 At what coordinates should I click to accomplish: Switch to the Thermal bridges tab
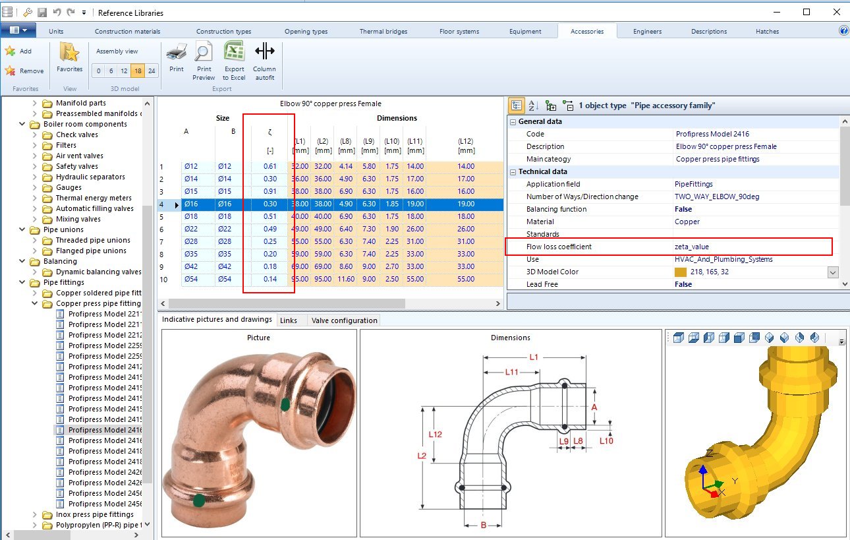click(x=383, y=31)
